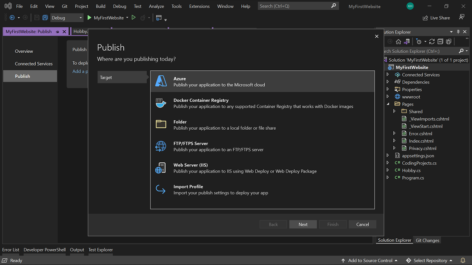
Task: Click the Pending Changes Filter clock icon
Action: coord(419,41)
